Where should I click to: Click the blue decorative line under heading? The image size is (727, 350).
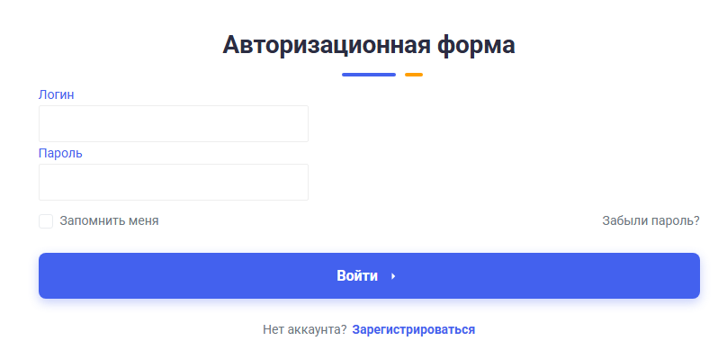[369, 75]
